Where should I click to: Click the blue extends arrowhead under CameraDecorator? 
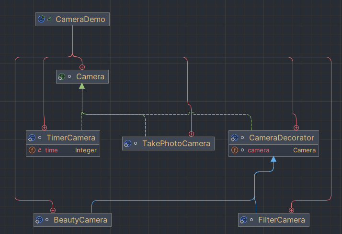click(274, 159)
